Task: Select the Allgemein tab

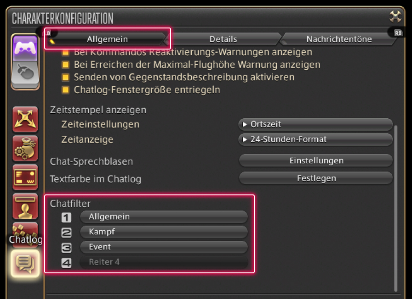Action: pos(107,39)
